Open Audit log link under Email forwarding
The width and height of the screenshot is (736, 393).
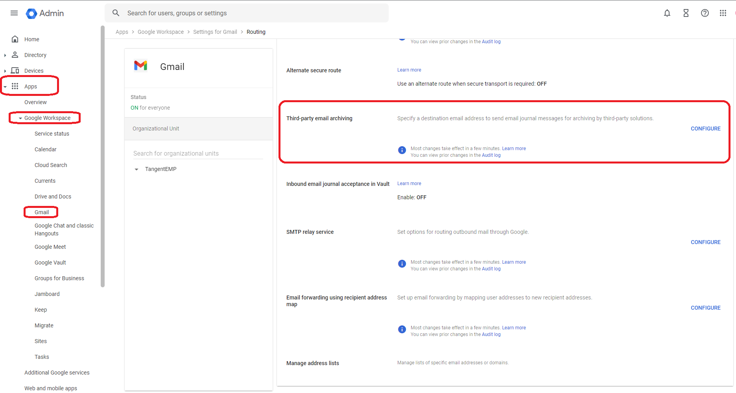pyautogui.click(x=491, y=334)
